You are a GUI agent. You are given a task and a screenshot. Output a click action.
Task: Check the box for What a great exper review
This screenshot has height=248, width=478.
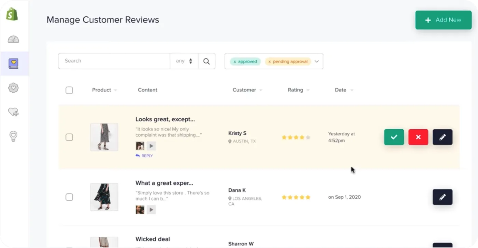tap(69, 197)
